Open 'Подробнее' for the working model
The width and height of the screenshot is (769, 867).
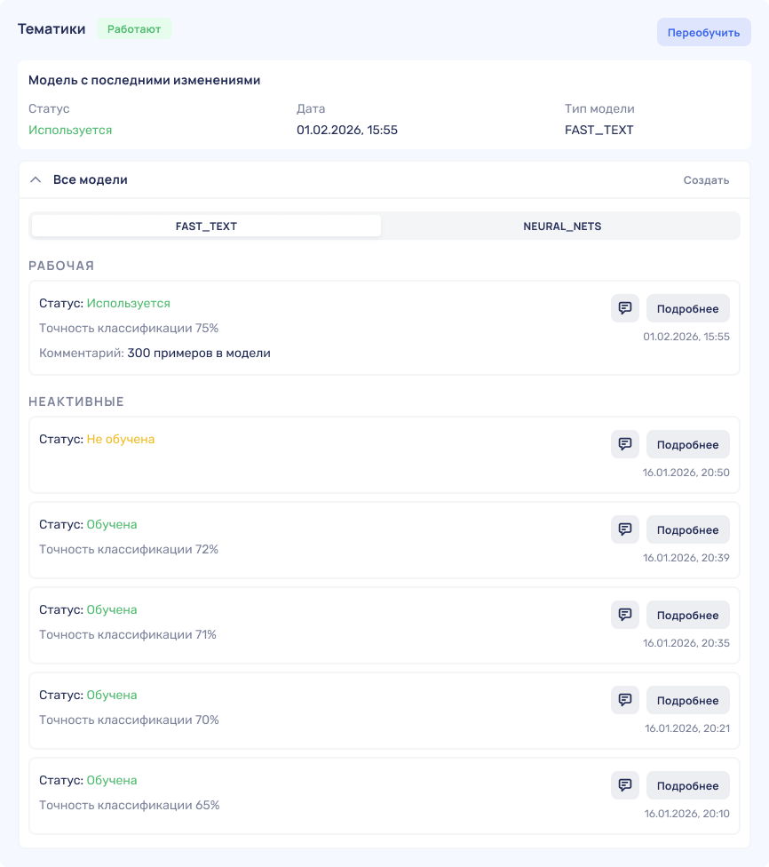pyautogui.click(x=687, y=308)
